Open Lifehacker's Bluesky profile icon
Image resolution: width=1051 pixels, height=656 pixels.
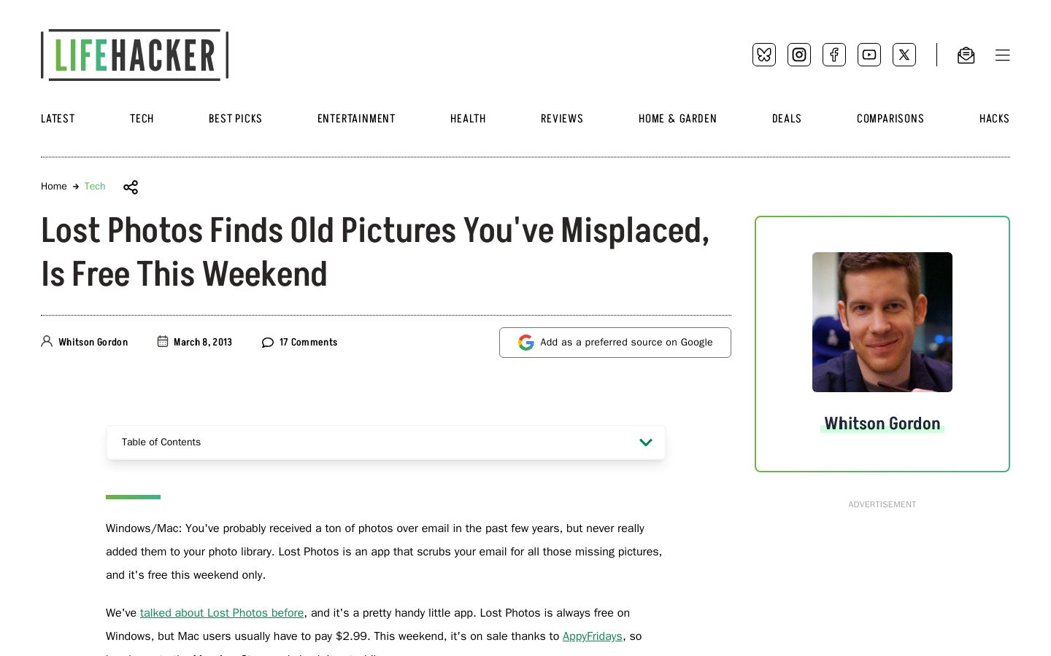coord(764,55)
